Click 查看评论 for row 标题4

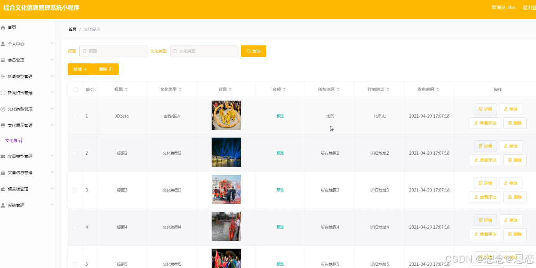pyautogui.click(x=485, y=234)
